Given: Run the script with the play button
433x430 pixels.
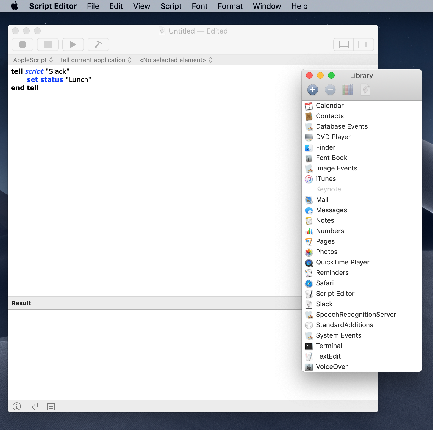Looking at the screenshot, I should 73,45.
